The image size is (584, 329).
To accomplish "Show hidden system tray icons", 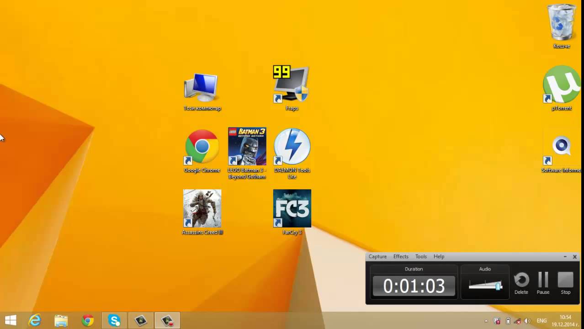I will (486, 321).
